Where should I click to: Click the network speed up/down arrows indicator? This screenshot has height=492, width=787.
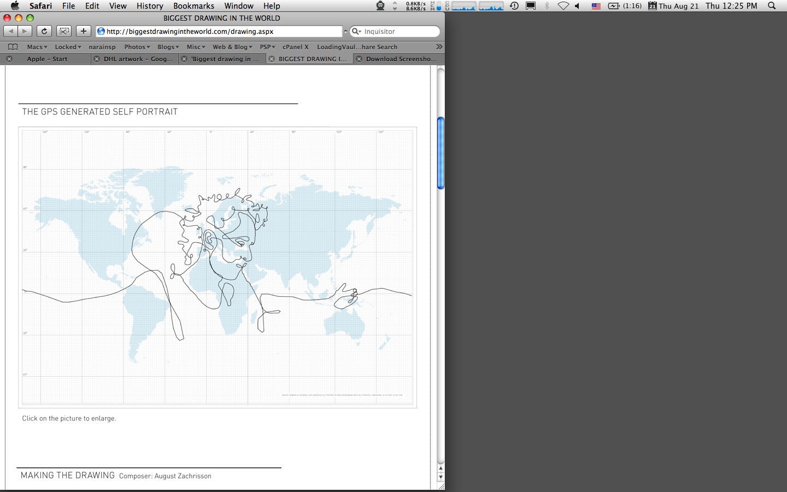[395, 6]
